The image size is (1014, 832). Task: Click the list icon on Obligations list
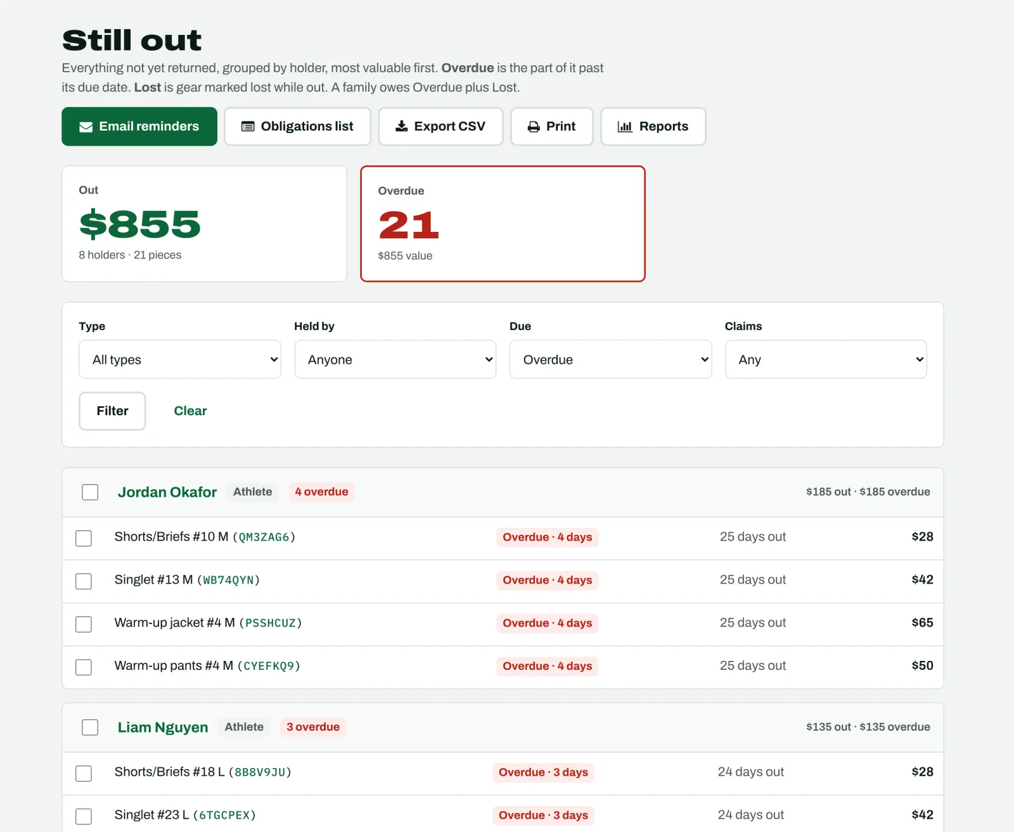(x=248, y=127)
